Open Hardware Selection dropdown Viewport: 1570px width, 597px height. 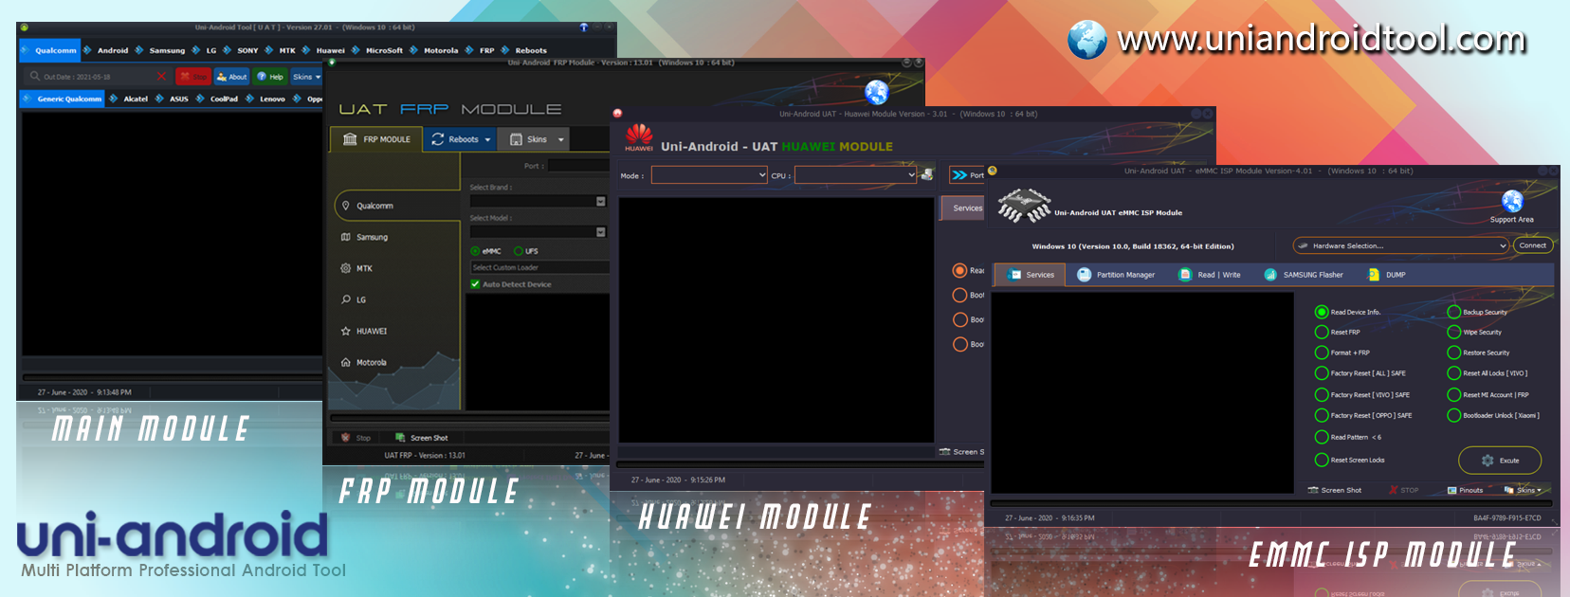[1400, 245]
